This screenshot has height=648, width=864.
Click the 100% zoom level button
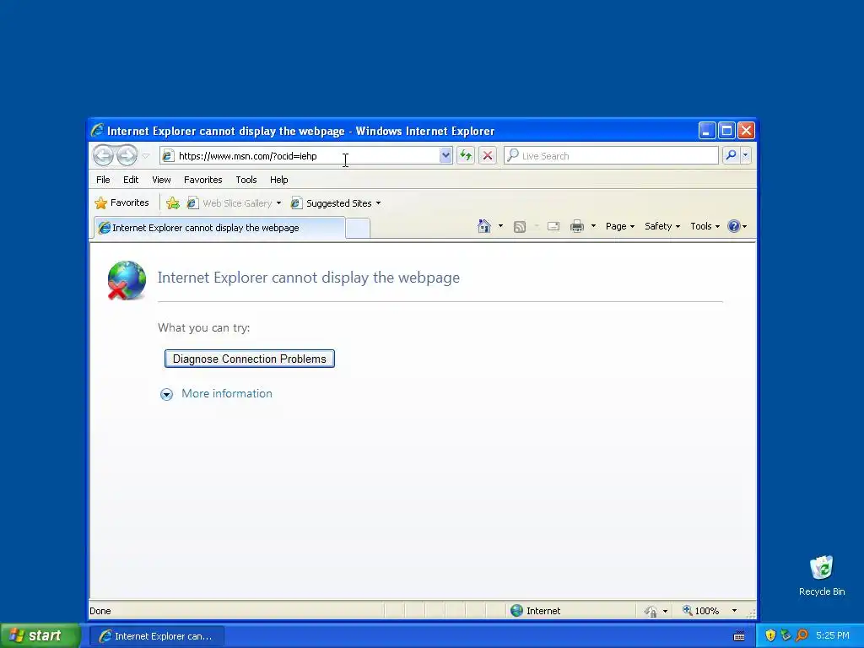[700, 611]
